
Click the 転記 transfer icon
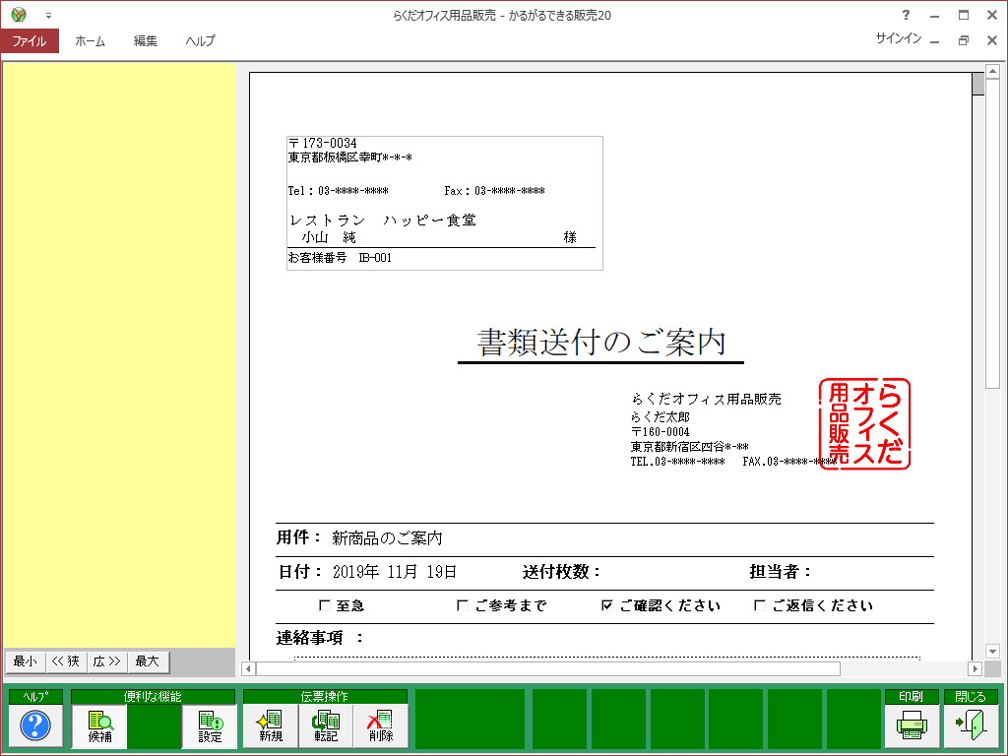pos(326,726)
